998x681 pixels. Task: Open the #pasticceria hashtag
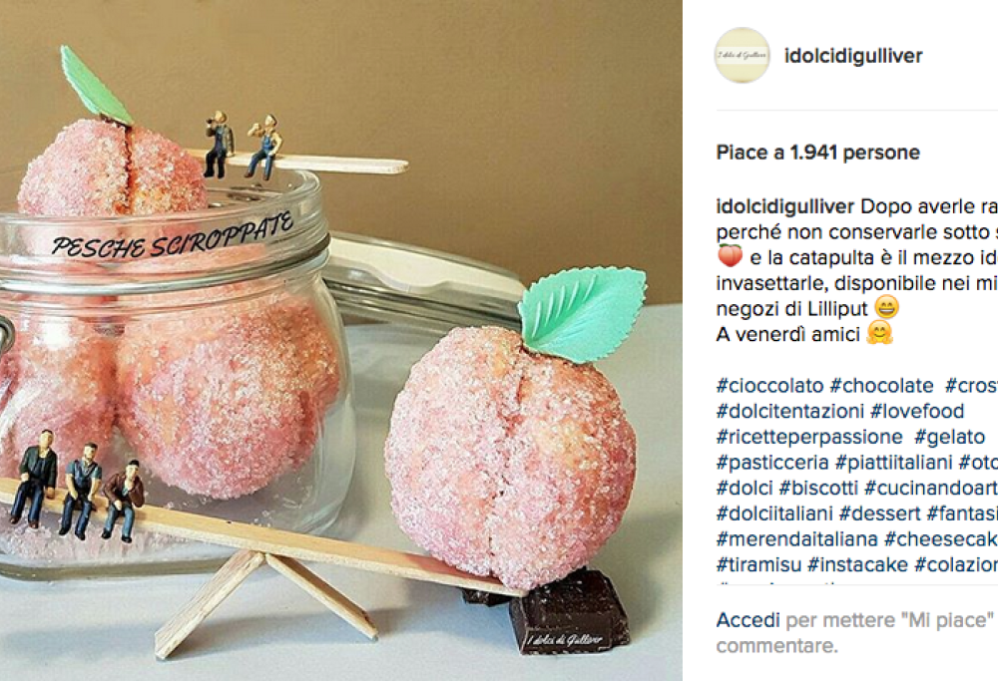click(x=772, y=463)
